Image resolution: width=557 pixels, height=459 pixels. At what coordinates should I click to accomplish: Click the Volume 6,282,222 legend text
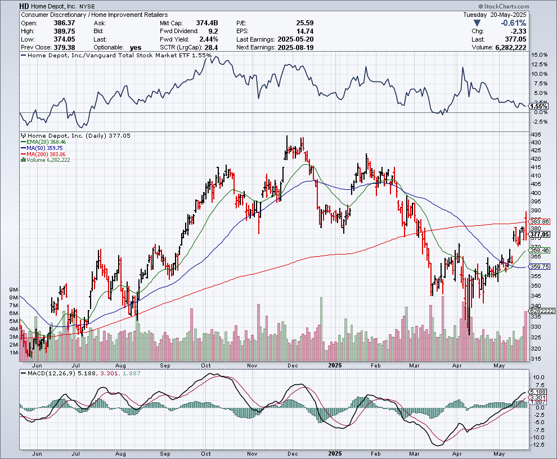click(48, 160)
